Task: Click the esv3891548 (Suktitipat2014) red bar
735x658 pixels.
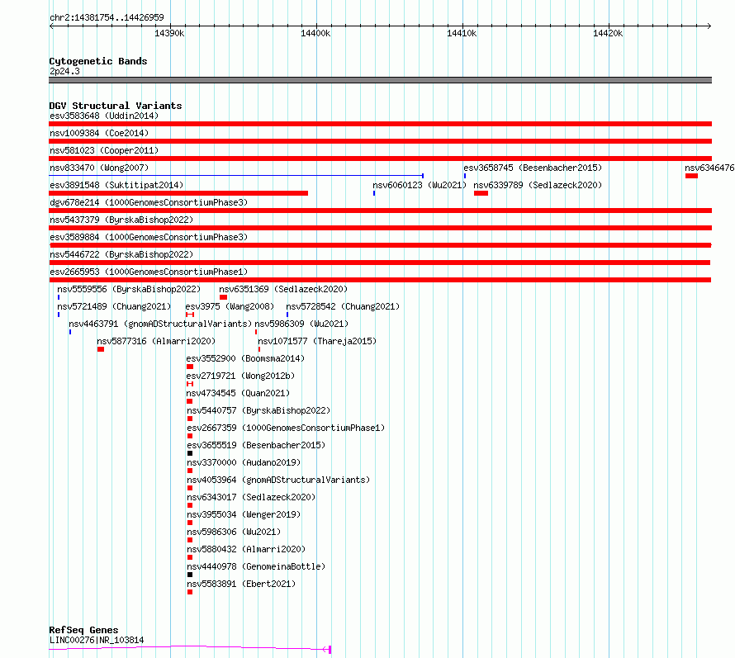Action: pyautogui.click(x=178, y=193)
